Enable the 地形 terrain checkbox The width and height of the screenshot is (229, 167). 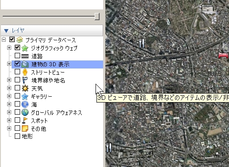click(x=17, y=136)
